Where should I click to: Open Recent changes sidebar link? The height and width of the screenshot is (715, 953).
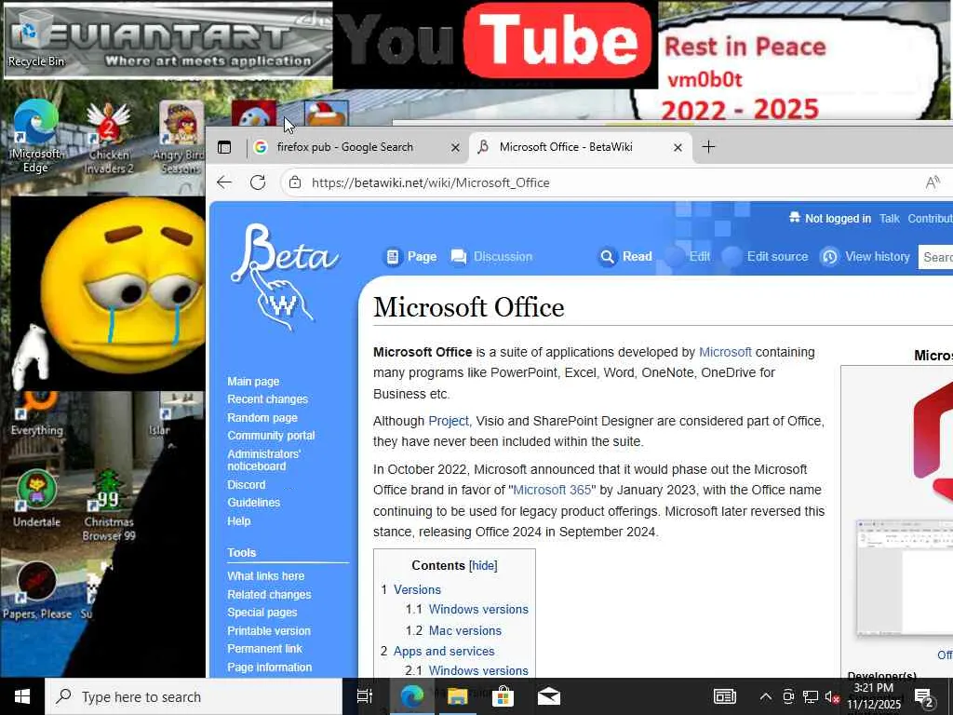[x=267, y=398]
